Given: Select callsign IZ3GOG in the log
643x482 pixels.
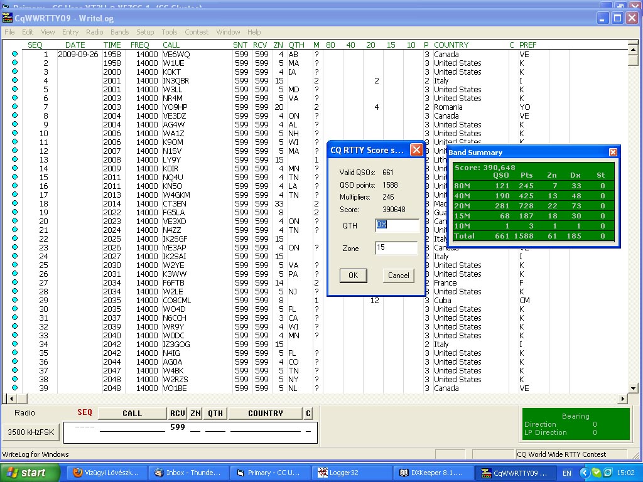Looking at the screenshot, I should pos(176,345).
